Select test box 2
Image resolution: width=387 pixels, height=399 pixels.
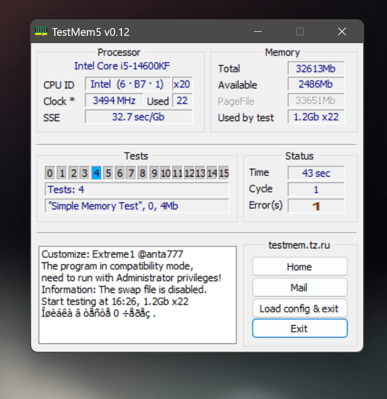point(73,173)
